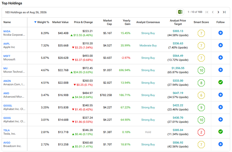Image resolution: width=232 pixels, height=152 pixels.
Task: Follow Micron with the plus icon
Action: 221,70
